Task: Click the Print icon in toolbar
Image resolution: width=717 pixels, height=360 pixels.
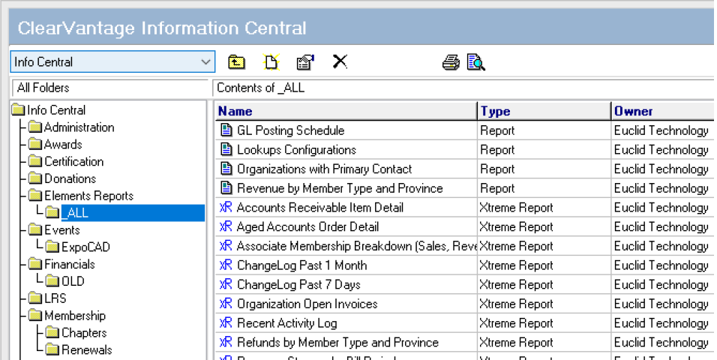Action: point(451,62)
